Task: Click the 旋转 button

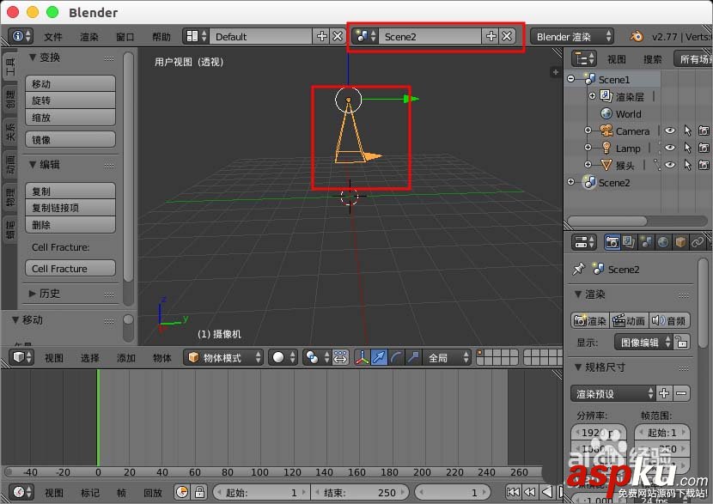Action: (70, 100)
